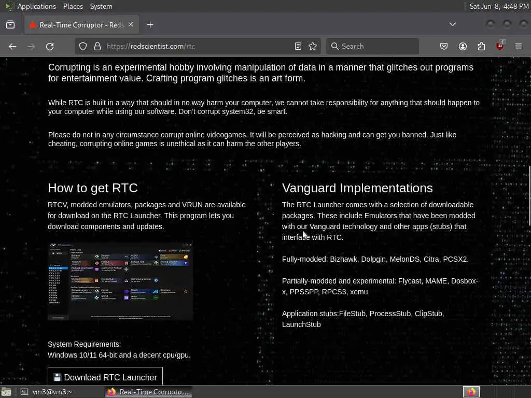The height and width of the screenshot is (398, 531).
Task: Open the Firefox View icon beside the tabs
Action: [10, 25]
